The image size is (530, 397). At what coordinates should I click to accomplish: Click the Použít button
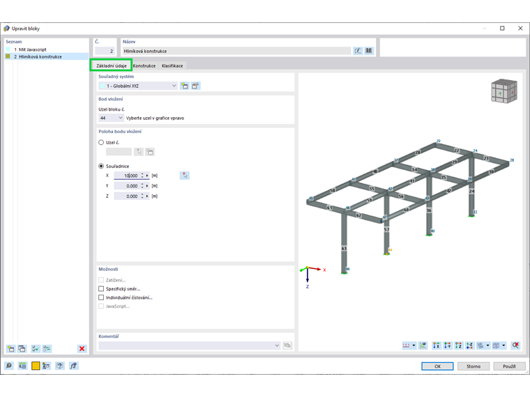pos(509,366)
